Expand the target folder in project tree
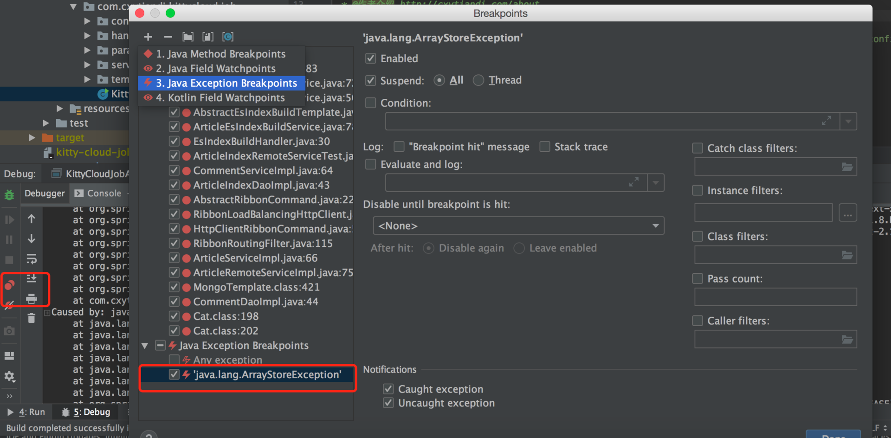Viewport: 891px width, 438px height. 32,138
